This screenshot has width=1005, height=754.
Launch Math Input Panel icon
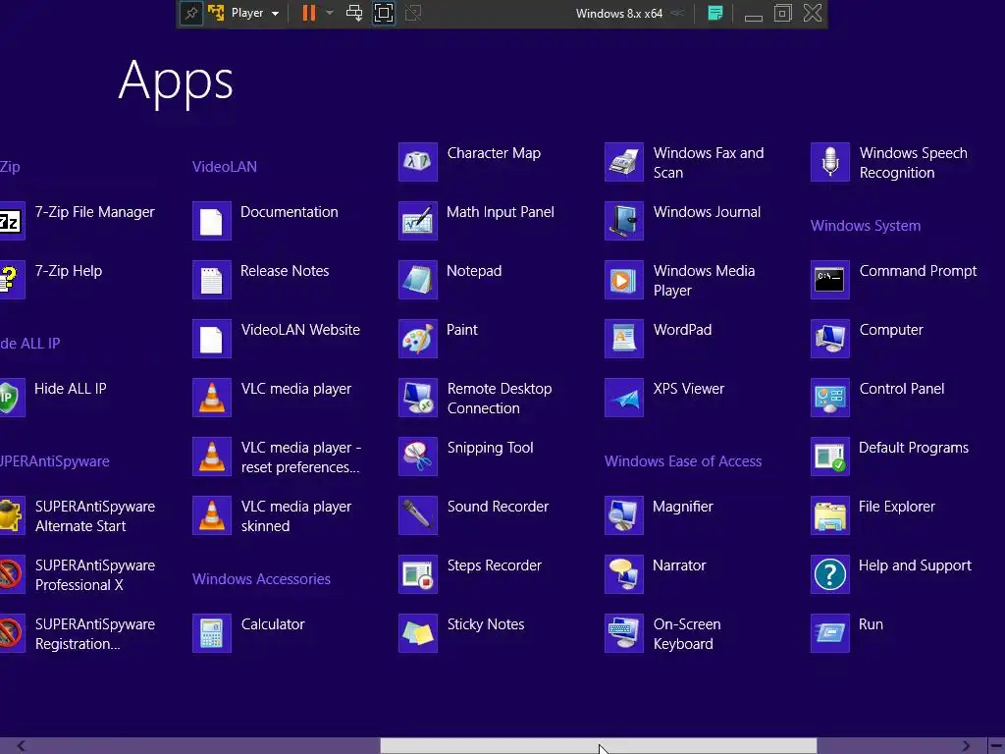point(418,221)
